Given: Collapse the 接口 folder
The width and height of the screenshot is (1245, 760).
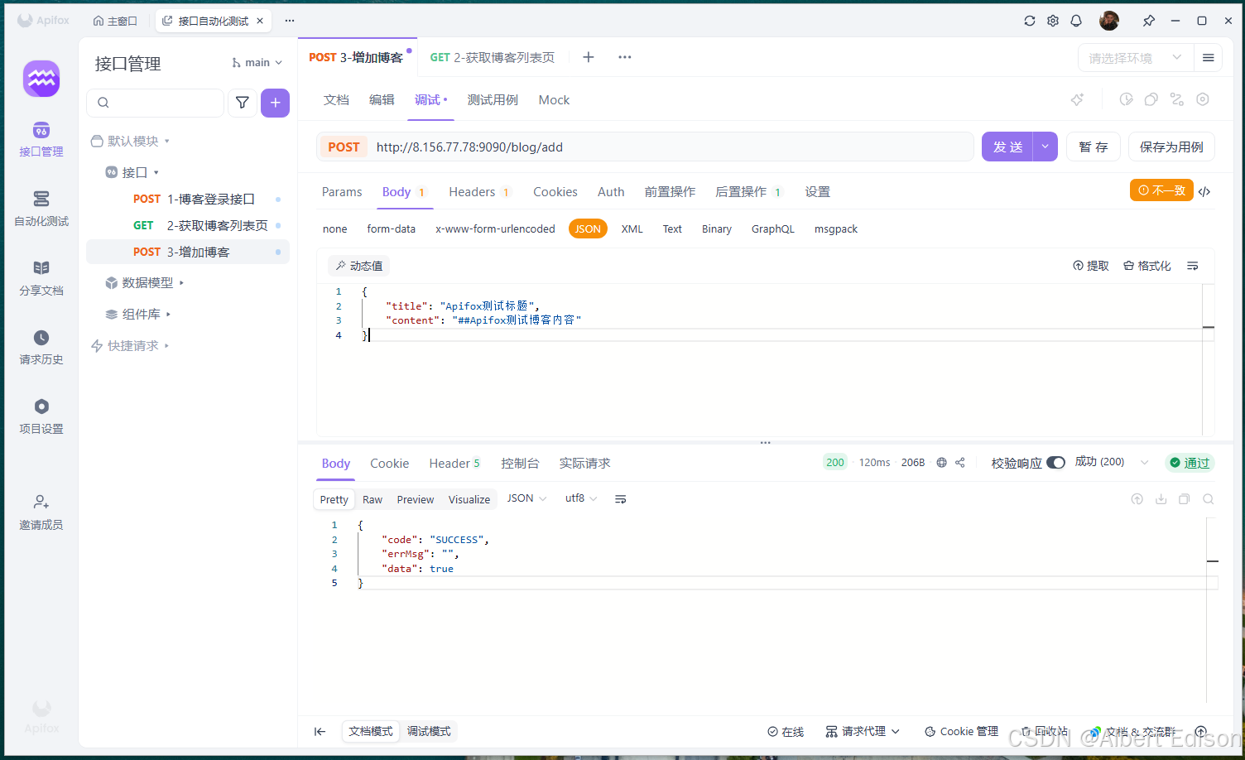Looking at the screenshot, I should click(x=132, y=172).
